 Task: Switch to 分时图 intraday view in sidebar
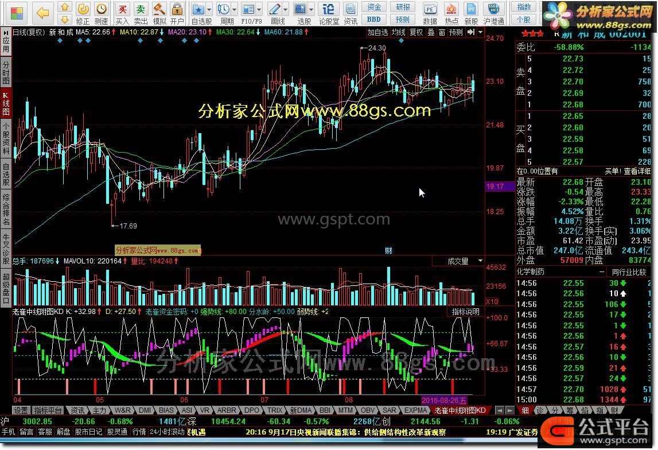pos(6,73)
